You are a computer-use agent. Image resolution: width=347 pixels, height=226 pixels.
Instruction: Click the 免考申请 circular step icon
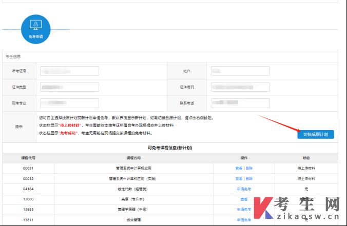coord(35,29)
